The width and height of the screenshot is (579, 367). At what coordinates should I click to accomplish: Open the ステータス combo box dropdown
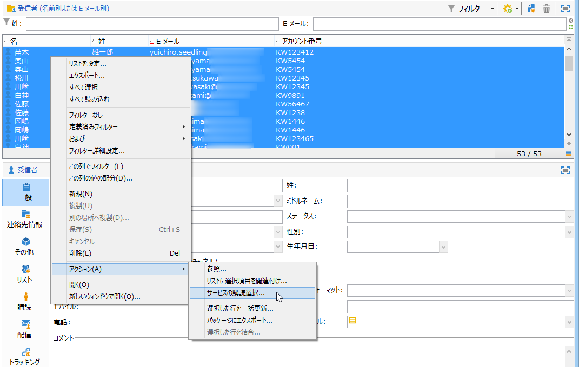click(569, 216)
